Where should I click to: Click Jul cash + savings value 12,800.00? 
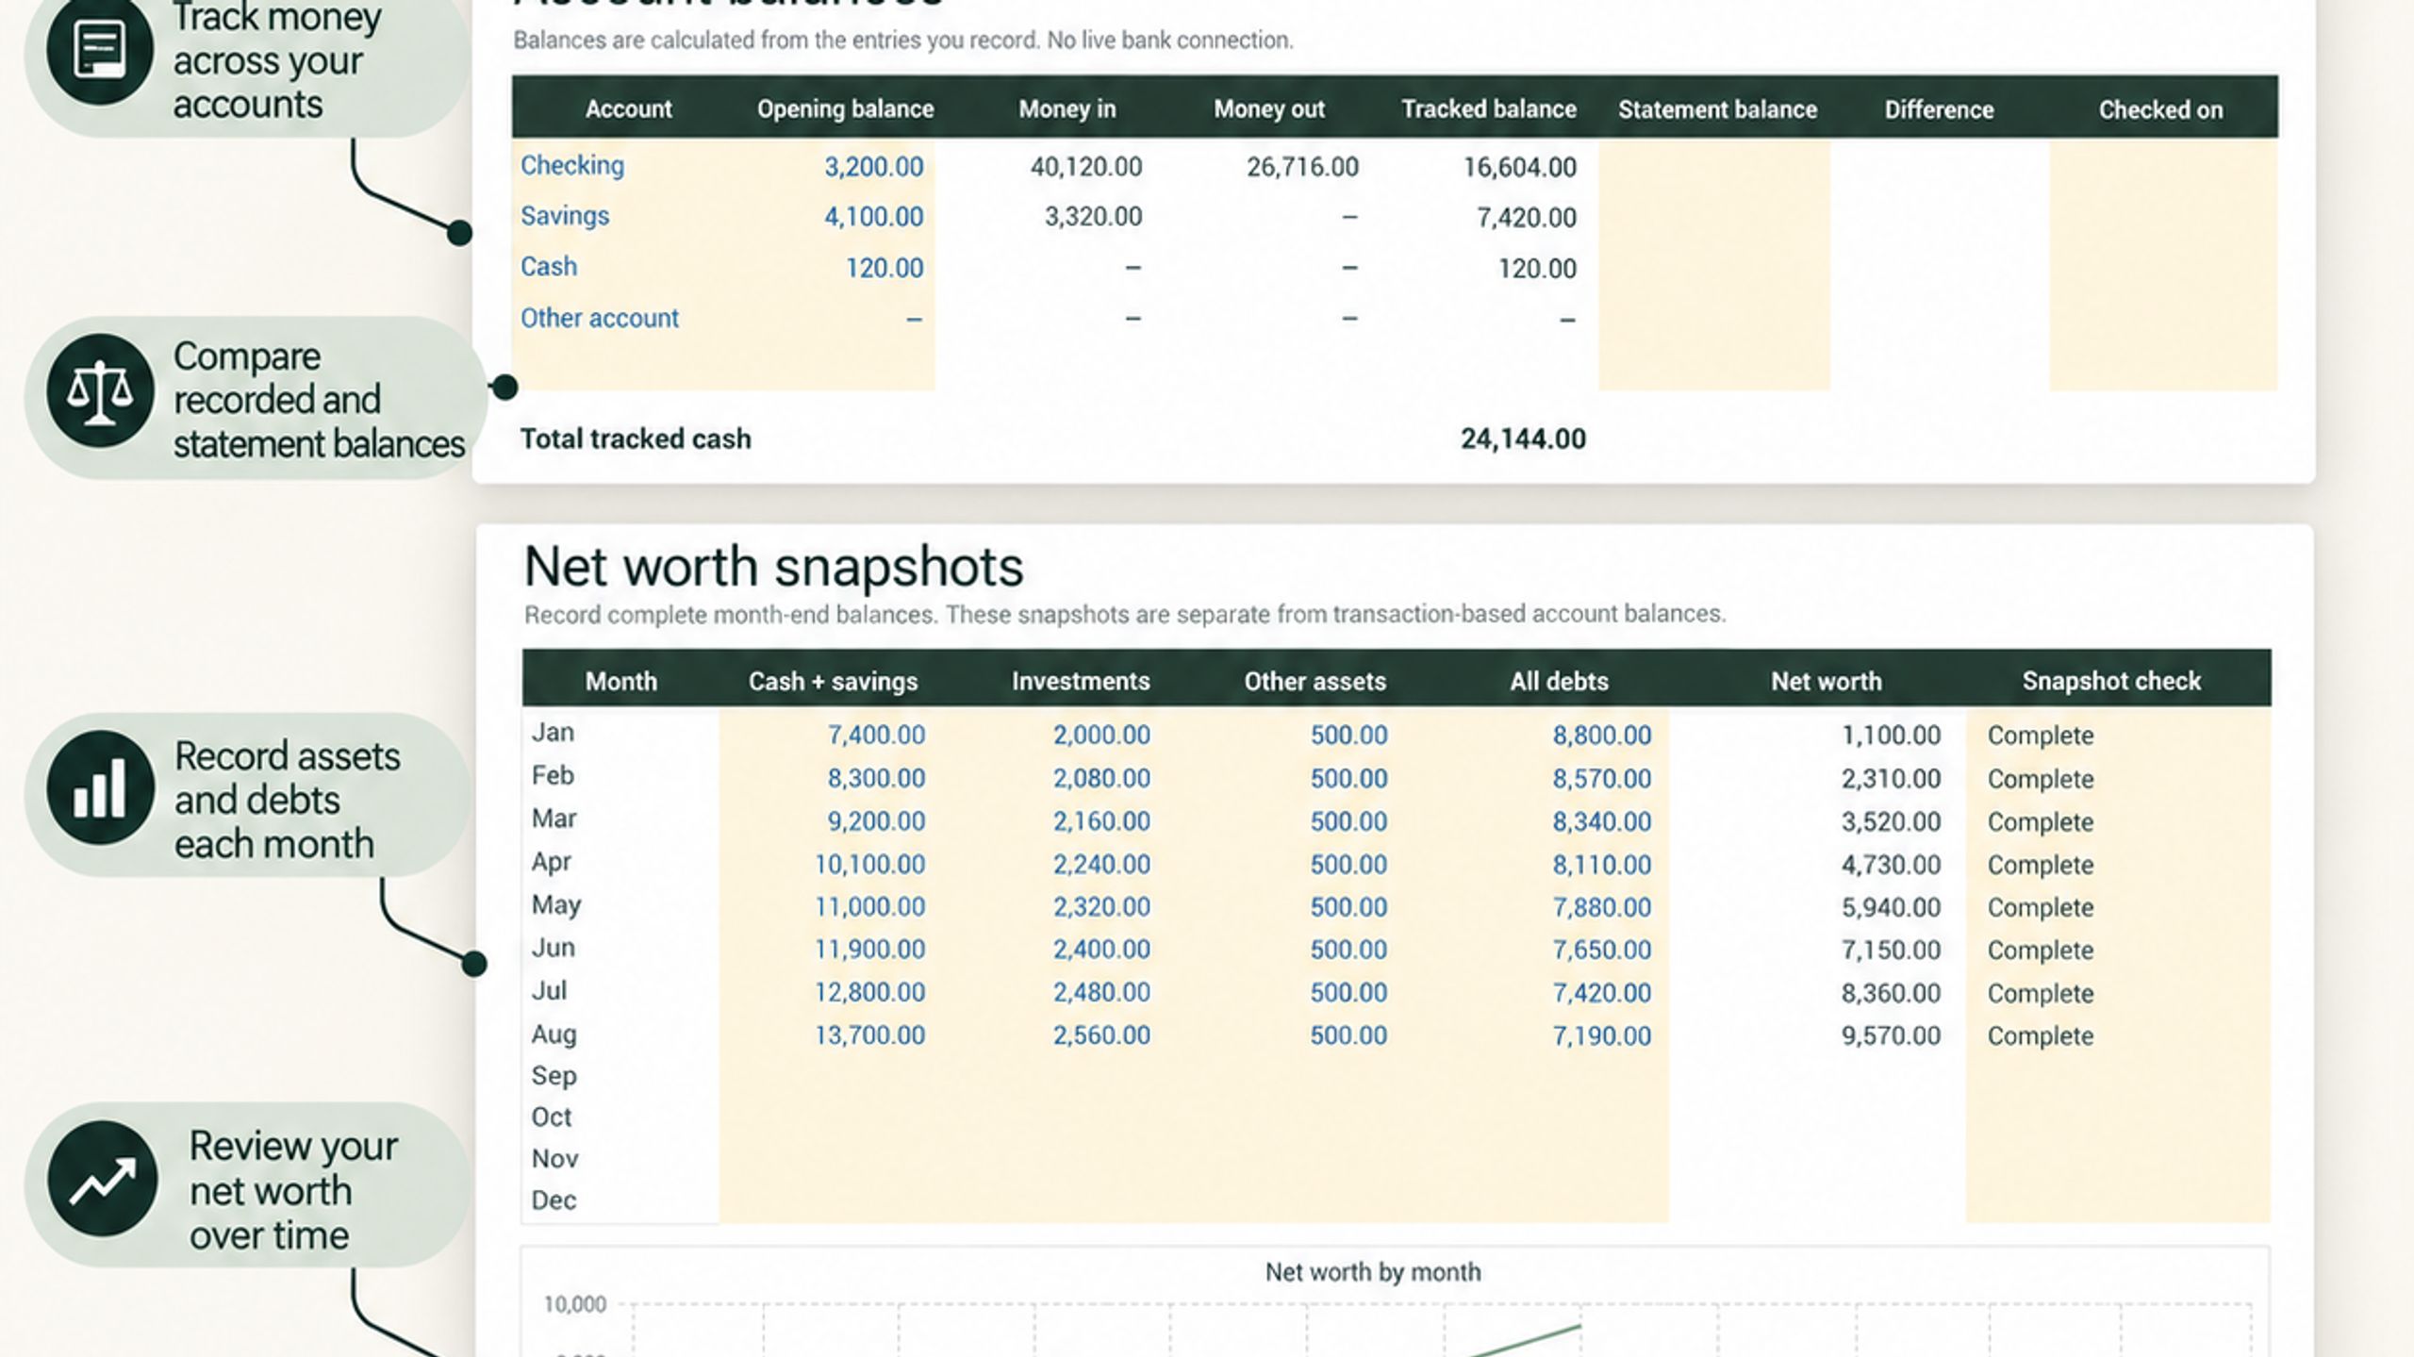(x=869, y=993)
